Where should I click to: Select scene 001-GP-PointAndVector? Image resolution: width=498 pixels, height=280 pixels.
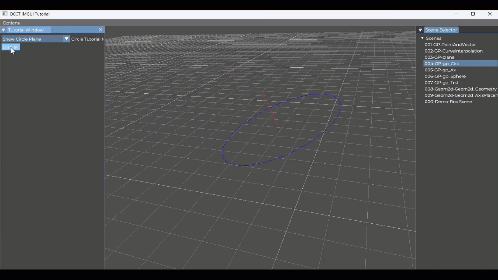click(460, 45)
